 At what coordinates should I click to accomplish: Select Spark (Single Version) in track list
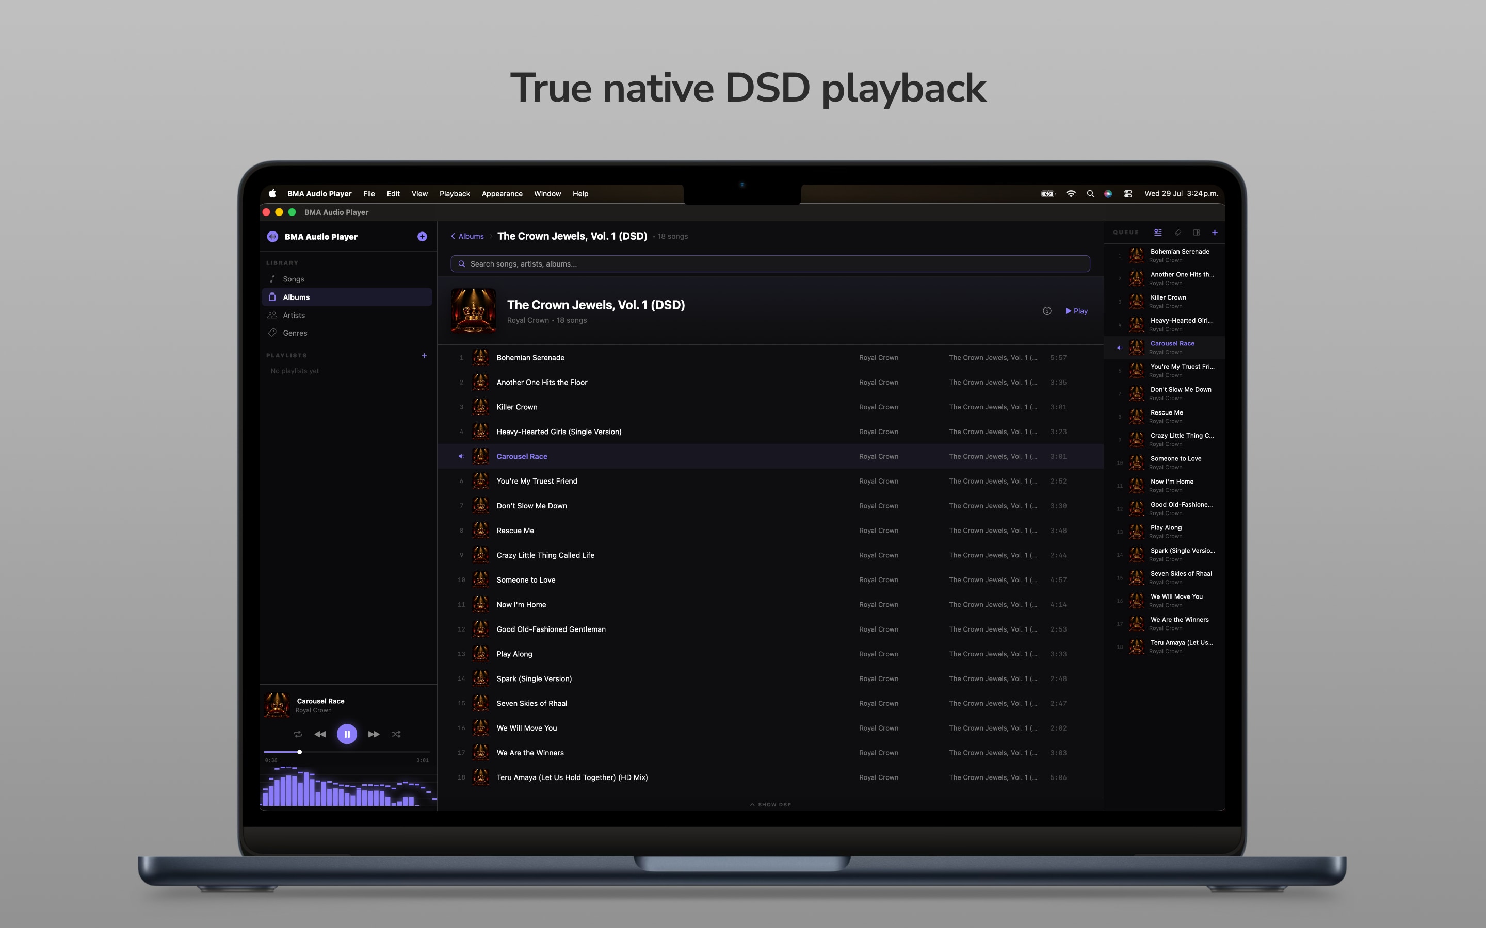pos(770,679)
